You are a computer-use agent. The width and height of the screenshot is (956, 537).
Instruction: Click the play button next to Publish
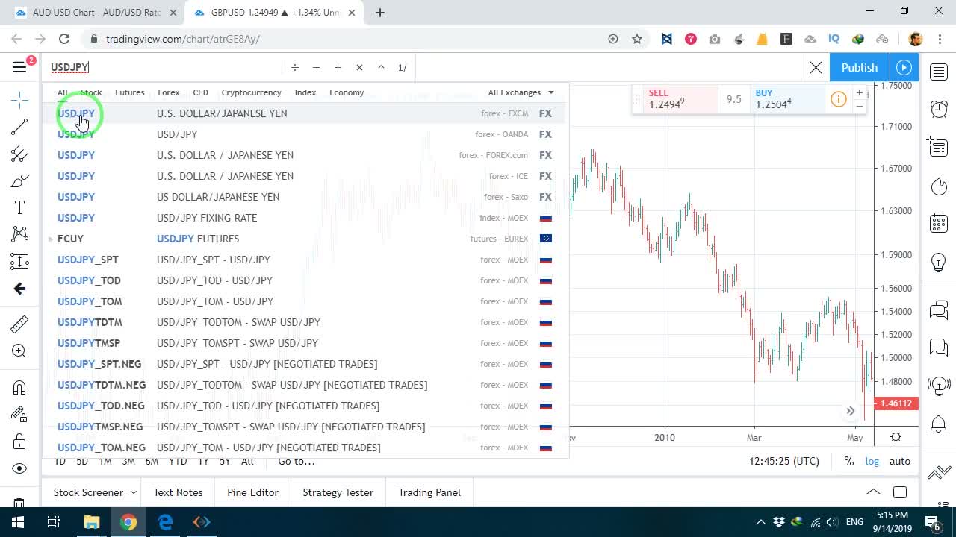point(904,67)
